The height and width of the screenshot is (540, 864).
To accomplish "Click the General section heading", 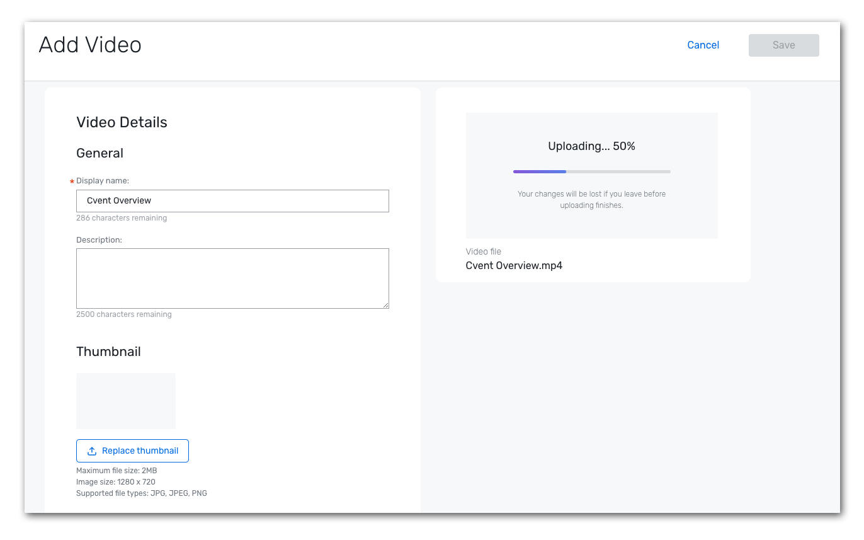I will 99,153.
